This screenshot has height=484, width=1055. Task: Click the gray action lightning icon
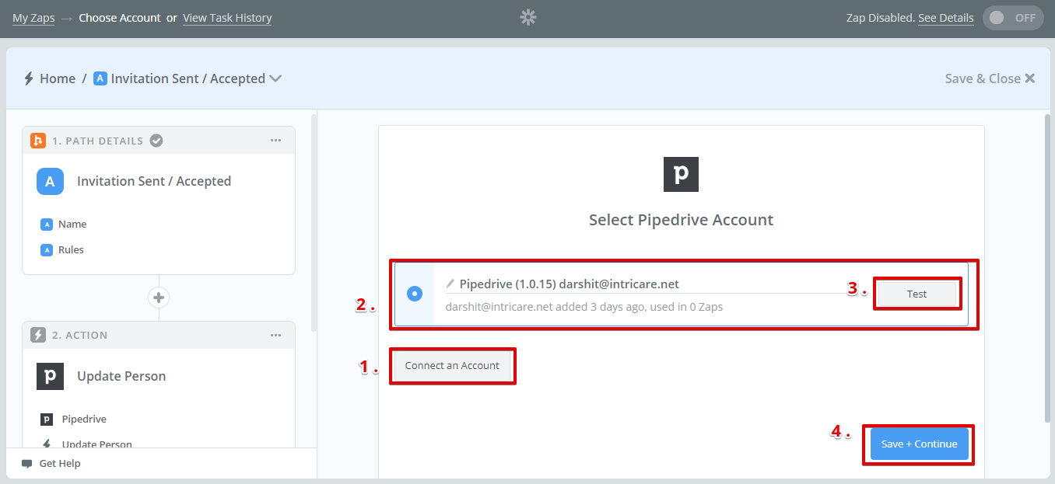pos(37,335)
